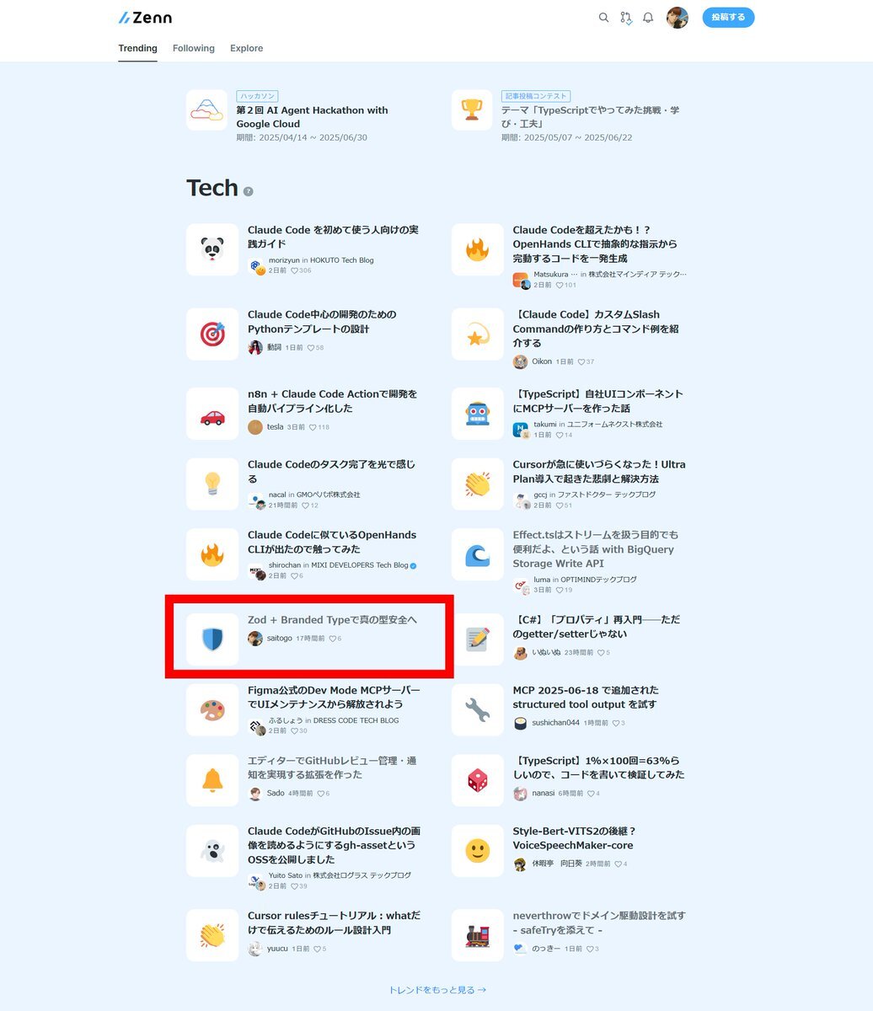Open AI Agent Hackathon with Google Cloud banner
This screenshot has width=873, height=1011.
[x=292, y=116]
